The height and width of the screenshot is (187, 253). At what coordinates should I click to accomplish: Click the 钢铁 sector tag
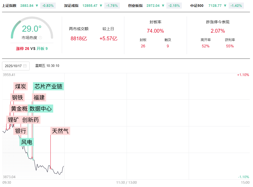(x=17, y=97)
